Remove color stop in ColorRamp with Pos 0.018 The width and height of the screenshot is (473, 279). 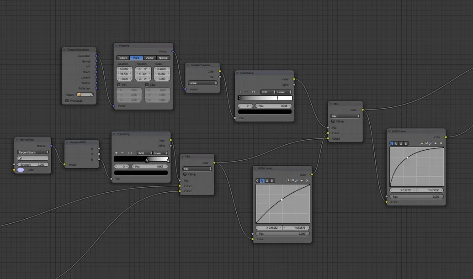pyautogui.click(x=246, y=92)
